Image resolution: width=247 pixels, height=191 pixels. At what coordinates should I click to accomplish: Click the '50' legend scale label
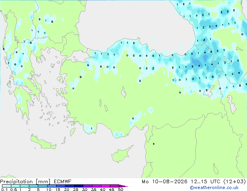click(120, 189)
